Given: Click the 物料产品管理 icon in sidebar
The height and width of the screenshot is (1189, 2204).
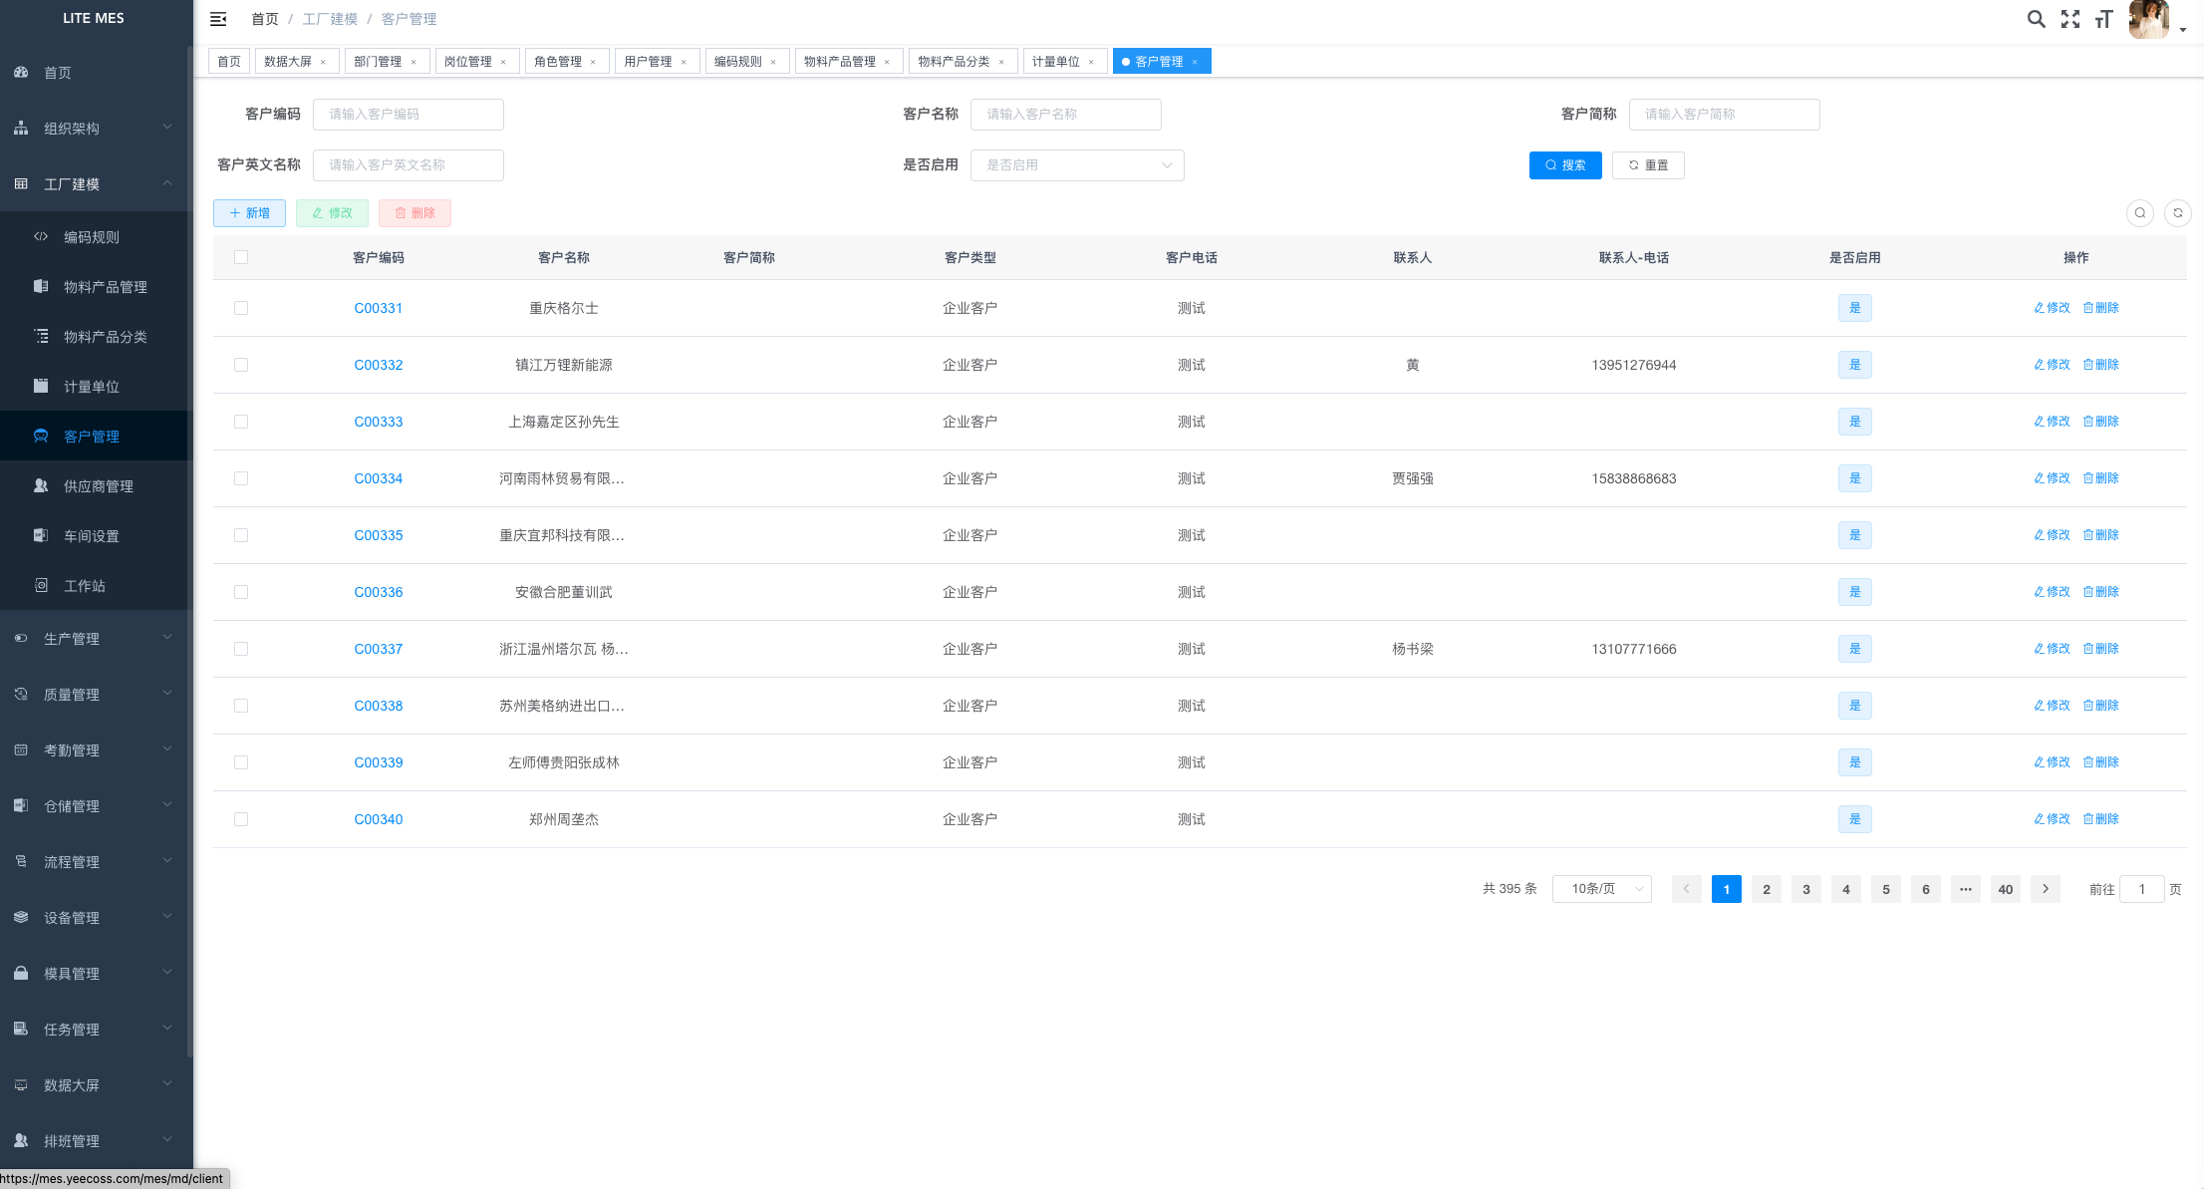Looking at the screenshot, I should 41,287.
